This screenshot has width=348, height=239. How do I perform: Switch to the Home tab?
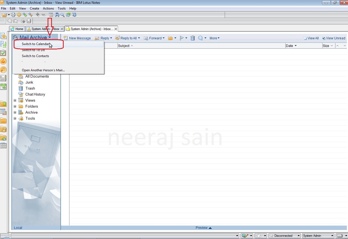click(x=17, y=29)
